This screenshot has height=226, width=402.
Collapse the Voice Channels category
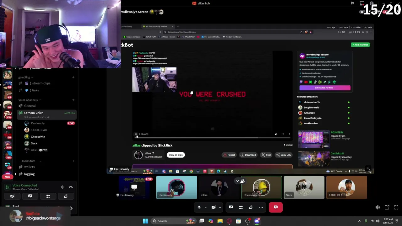tap(29, 100)
